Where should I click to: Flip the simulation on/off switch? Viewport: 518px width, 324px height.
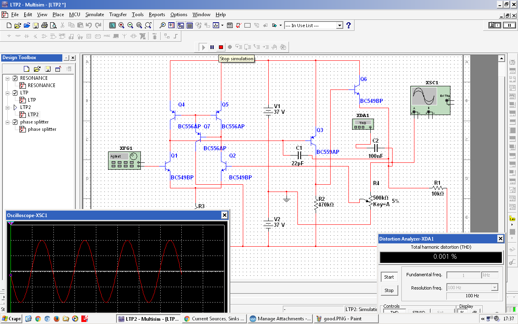495,25
